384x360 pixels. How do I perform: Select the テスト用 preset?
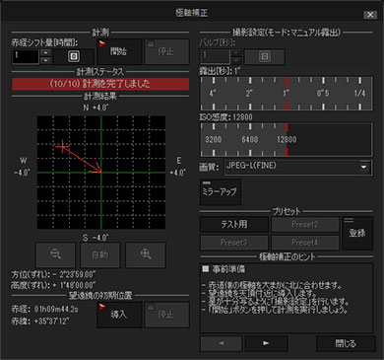click(234, 225)
